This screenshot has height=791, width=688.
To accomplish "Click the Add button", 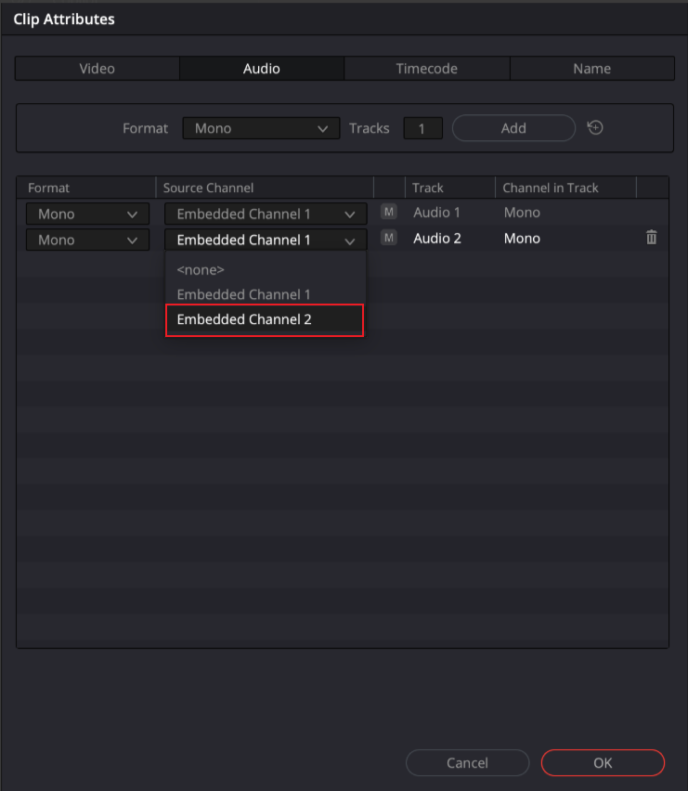I will [513, 128].
